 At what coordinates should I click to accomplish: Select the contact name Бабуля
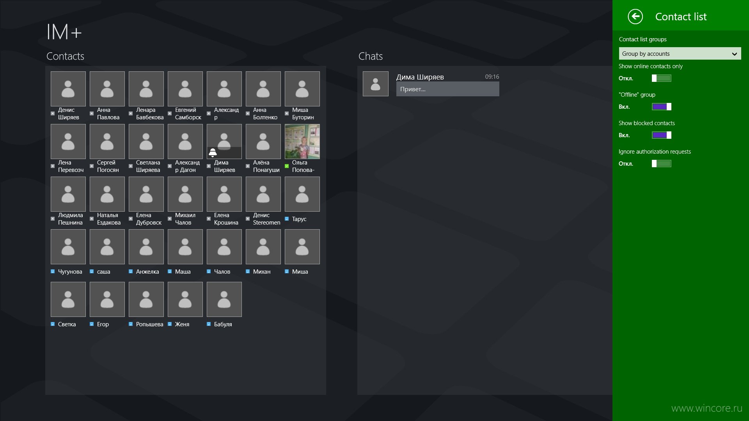pyautogui.click(x=223, y=324)
